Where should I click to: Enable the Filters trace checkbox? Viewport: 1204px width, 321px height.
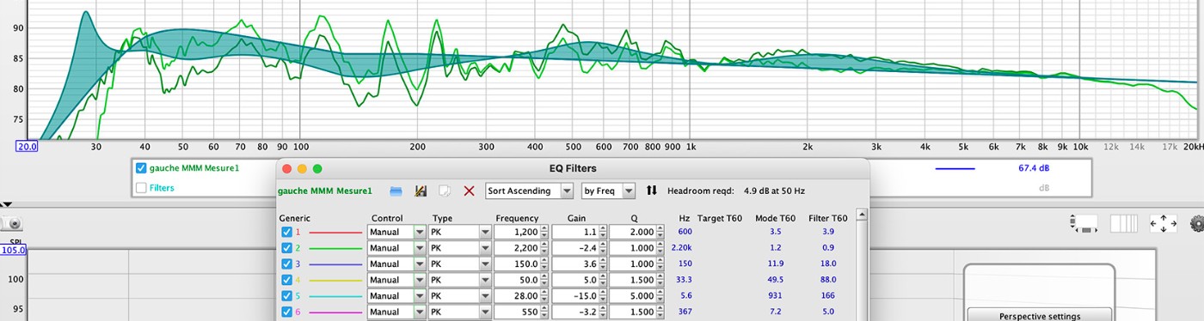click(141, 187)
